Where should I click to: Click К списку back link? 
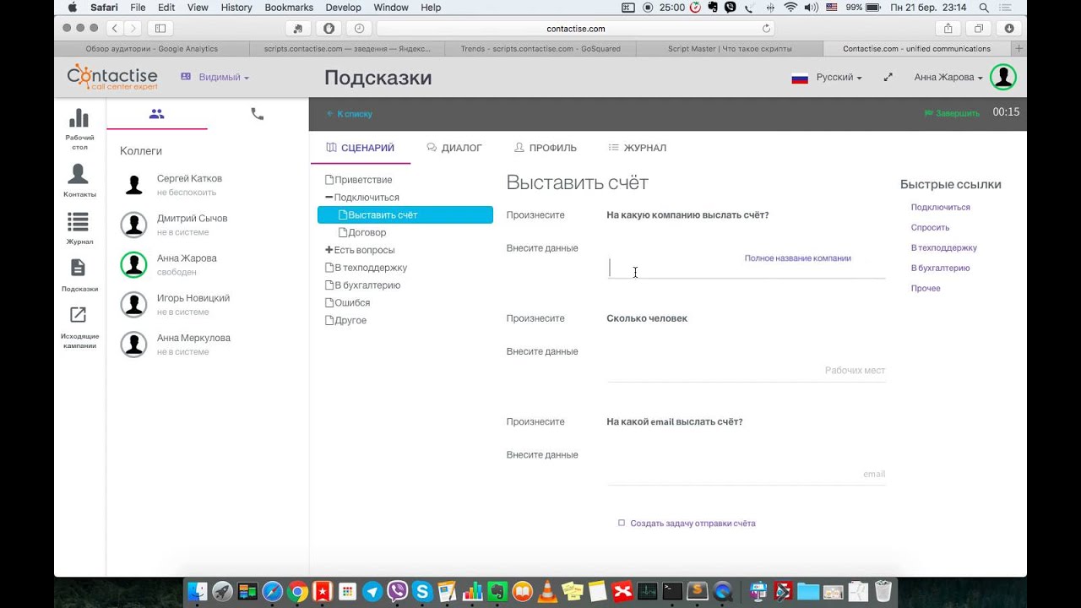[350, 114]
